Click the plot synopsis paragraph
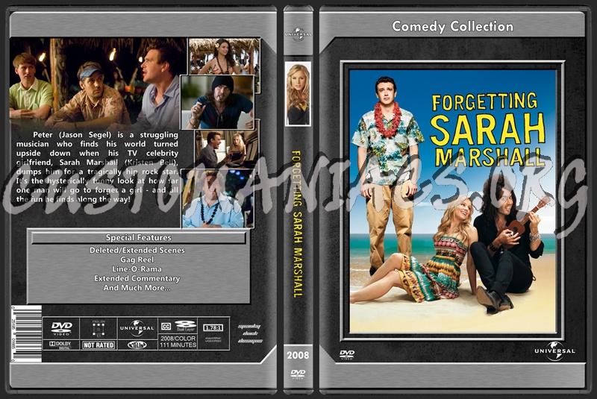The width and height of the screenshot is (597, 399). 97,166
